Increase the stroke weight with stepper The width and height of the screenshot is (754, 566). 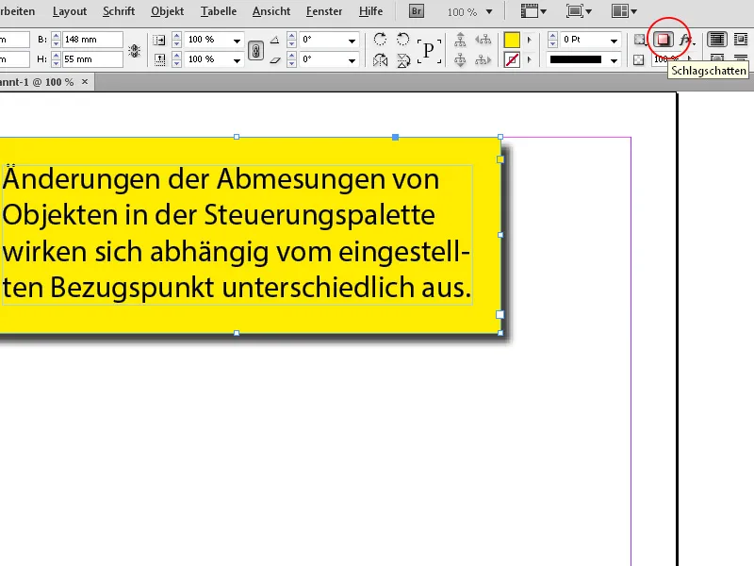[x=553, y=36]
